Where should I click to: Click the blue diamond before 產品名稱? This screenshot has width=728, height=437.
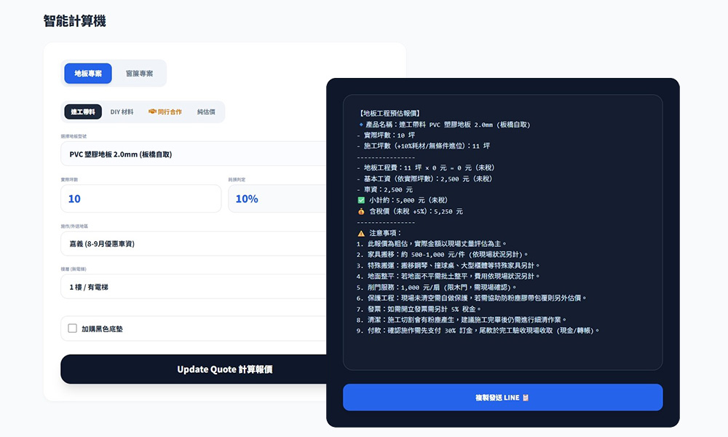click(361, 125)
